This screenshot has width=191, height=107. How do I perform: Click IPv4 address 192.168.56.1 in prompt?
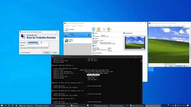pyautogui.click(x=92, y=59)
